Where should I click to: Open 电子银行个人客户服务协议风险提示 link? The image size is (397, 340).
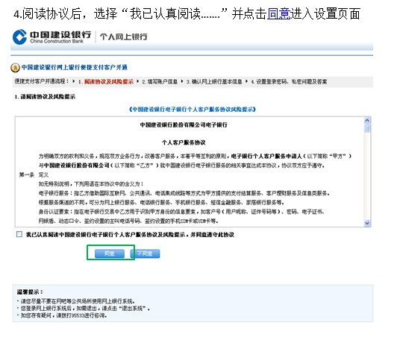(193, 110)
